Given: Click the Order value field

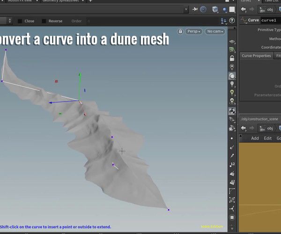Looking at the screenshot, I should 152,21.
